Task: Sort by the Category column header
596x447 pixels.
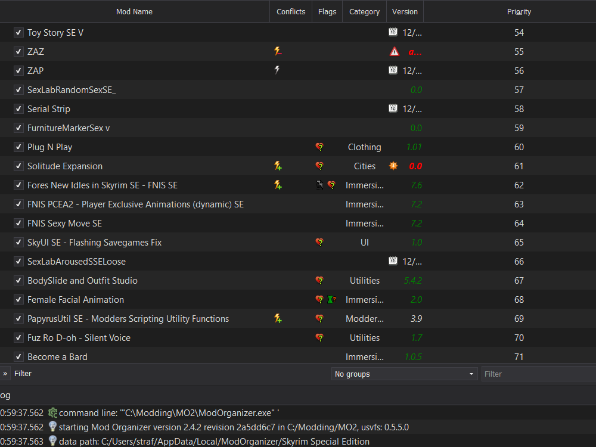Action: [x=364, y=11]
